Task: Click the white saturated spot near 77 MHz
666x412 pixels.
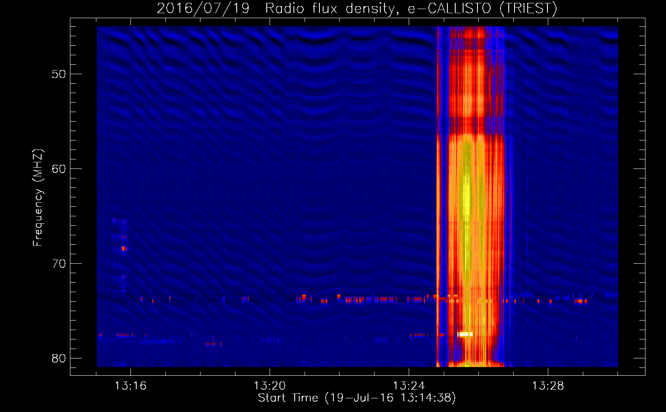Action: [x=465, y=334]
